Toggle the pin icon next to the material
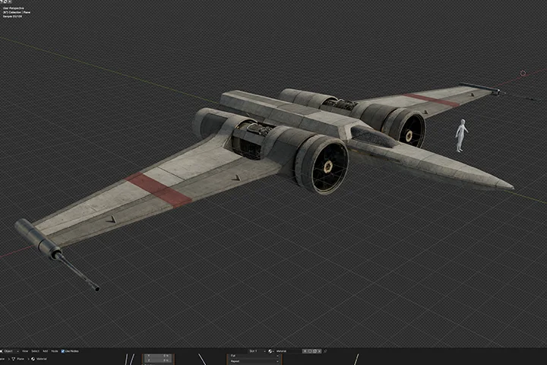The image size is (547, 365). (325, 351)
